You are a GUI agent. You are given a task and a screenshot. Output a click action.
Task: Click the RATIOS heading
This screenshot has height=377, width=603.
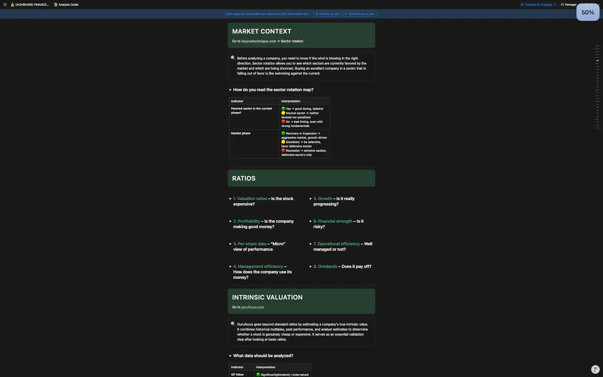click(x=243, y=178)
